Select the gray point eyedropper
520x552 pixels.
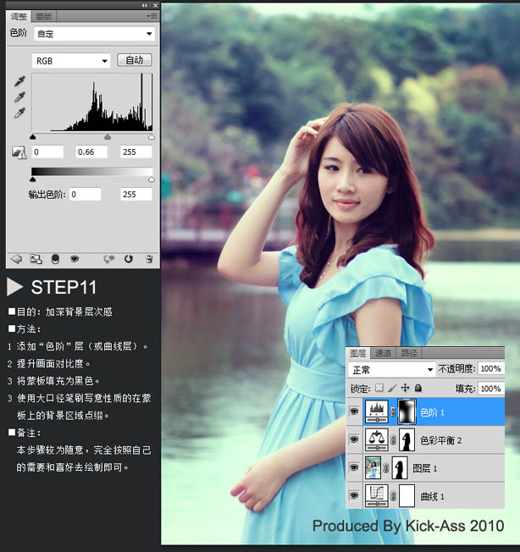[x=19, y=97]
